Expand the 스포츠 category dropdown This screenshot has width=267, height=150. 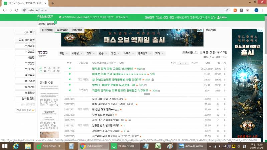129,53
